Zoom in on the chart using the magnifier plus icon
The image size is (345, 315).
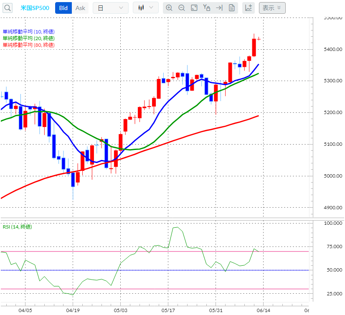tap(169, 8)
